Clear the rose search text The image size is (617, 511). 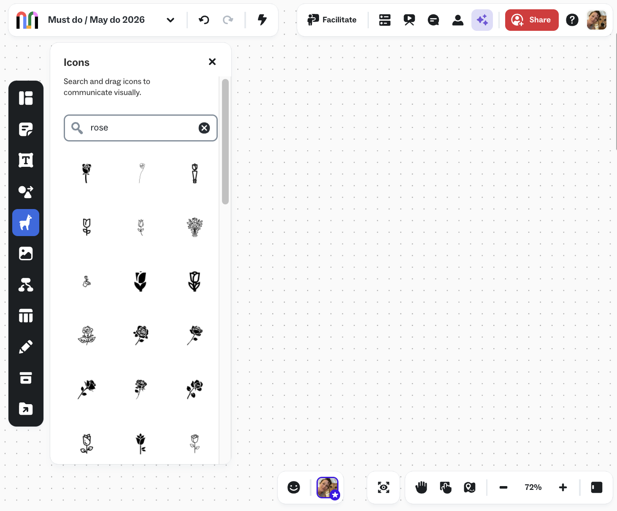point(204,128)
